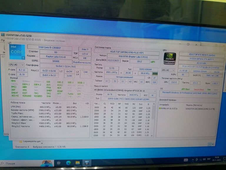This screenshot has height=170, width=226.
Task: Open the GPU #0 selector dropdown
Action: (168, 70)
